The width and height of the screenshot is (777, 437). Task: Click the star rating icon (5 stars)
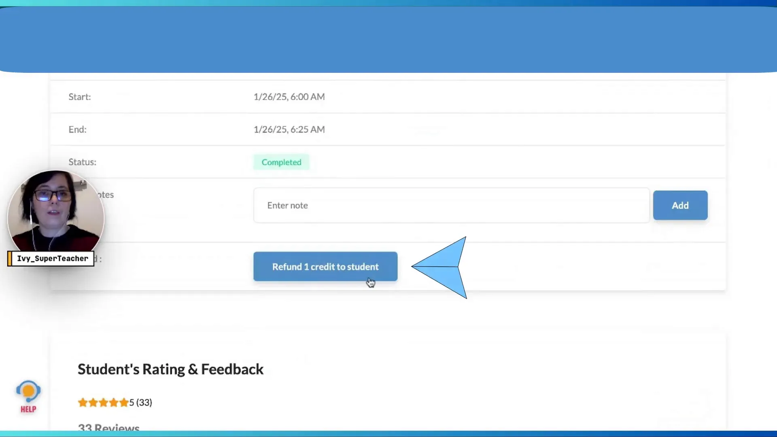point(102,402)
